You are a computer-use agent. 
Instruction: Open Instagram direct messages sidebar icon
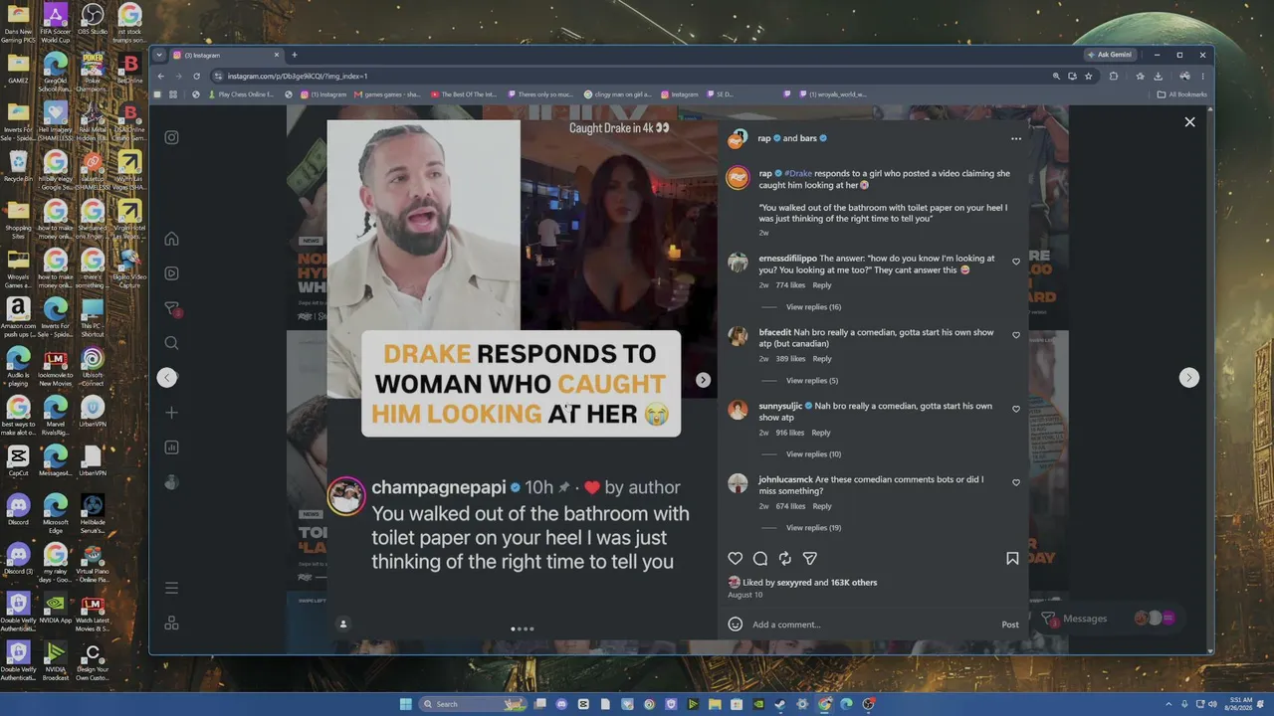coord(171,308)
